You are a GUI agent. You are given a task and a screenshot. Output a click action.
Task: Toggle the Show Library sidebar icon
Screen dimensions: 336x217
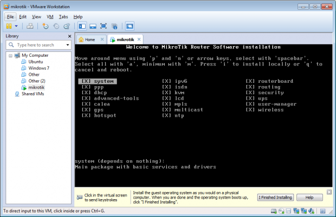tap(82, 26)
